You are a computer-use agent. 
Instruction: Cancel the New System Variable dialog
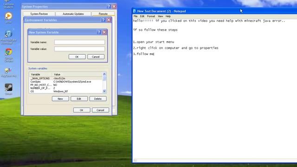click(x=96, y=57)
